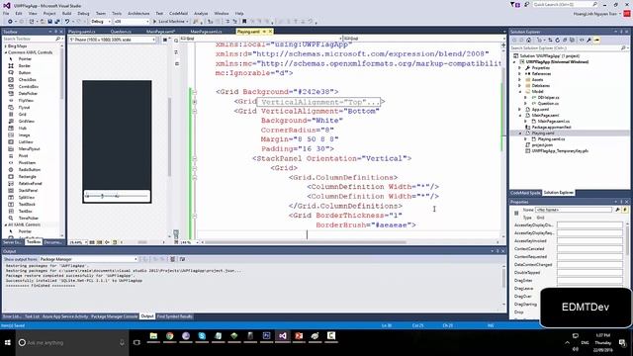633x356 pixels.
Task: Select project.json in Solution Explorer
Action: click(541, 145)
